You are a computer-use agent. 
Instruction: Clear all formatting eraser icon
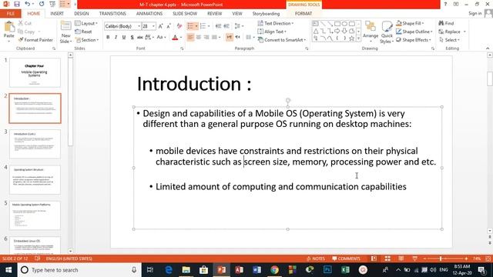pyautogui.click(x=179, y=26)
